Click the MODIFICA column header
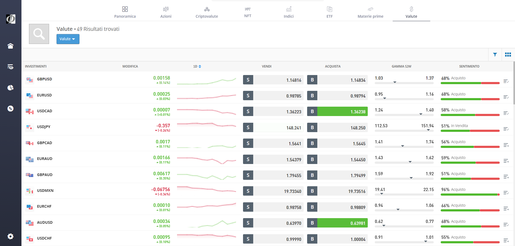Image resolution: width=515 pixels, height=246 pixels. pyautogui.click(x=130, y=66)
